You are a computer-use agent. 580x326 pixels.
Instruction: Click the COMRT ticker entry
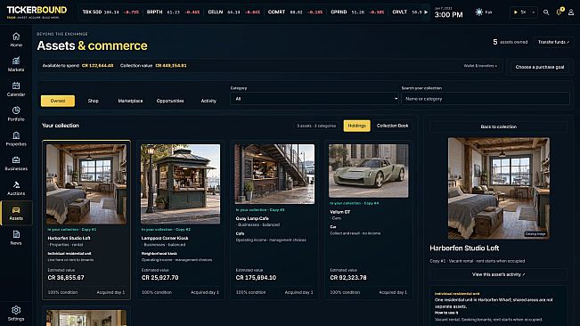point(295,12)
